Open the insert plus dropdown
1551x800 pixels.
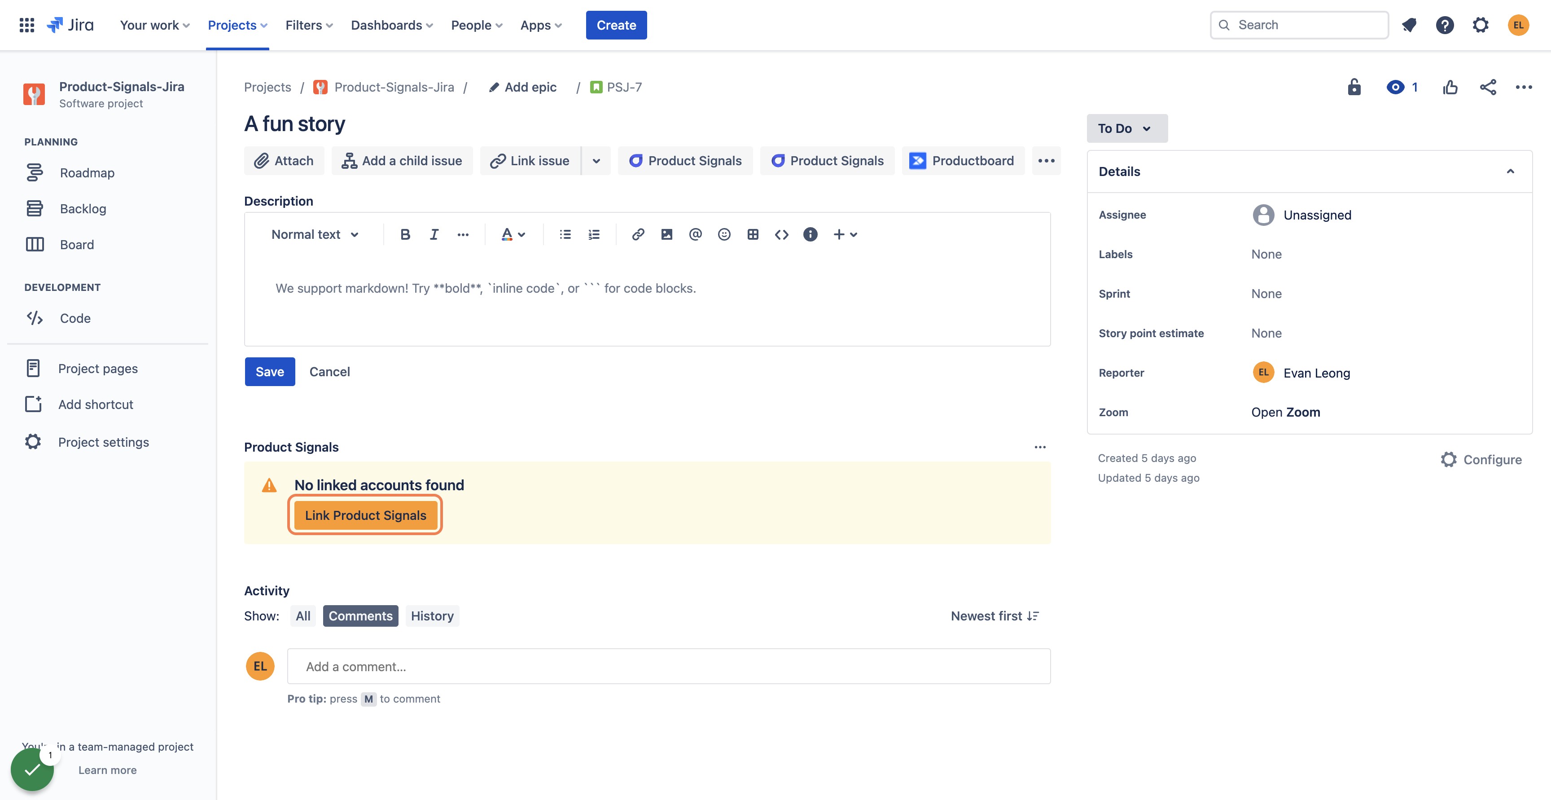point(846,234)
